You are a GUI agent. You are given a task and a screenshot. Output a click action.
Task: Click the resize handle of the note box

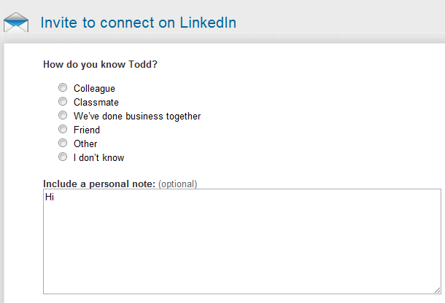click(x=436, y=289)
